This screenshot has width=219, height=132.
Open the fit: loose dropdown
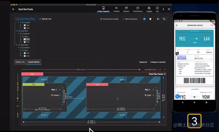pyautogui.click(x=56, y=95)
